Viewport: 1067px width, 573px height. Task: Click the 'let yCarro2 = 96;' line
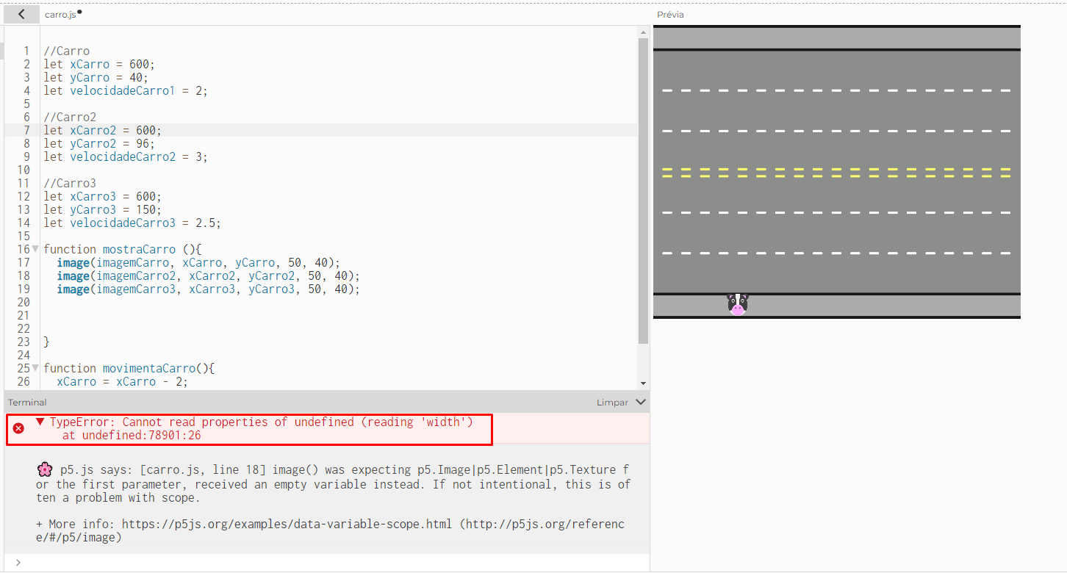[98, 144]
